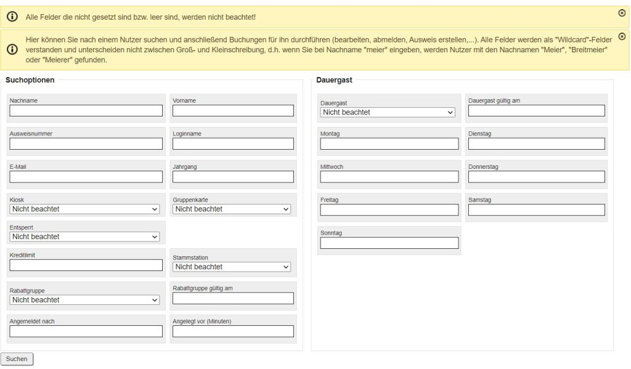Focus the Dienstag input field
Screen dimensions: 631x369
coord(537,144)
